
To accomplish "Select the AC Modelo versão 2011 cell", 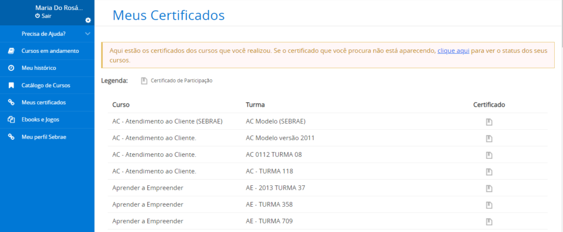I will [x=280, y=138].
